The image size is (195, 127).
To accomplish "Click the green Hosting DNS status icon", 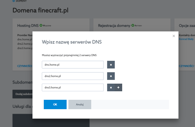I will (41, 26).
